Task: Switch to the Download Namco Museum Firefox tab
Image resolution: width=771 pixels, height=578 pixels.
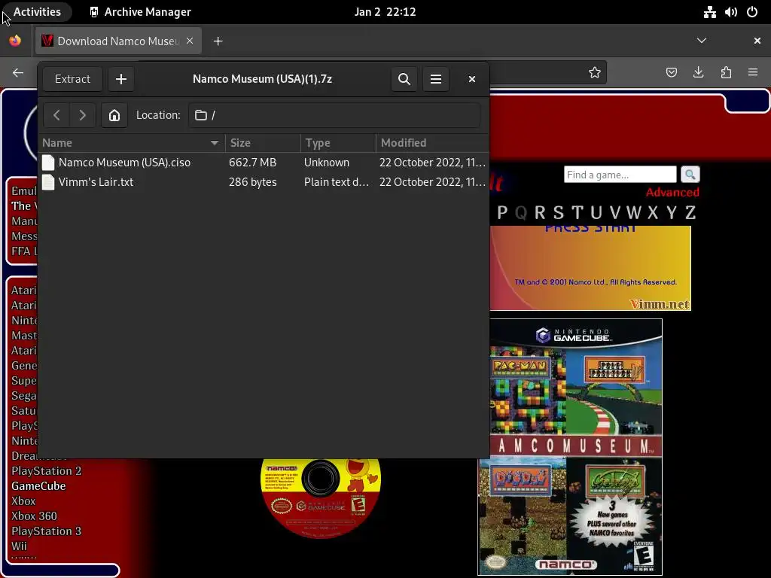Action: [118, 41]
